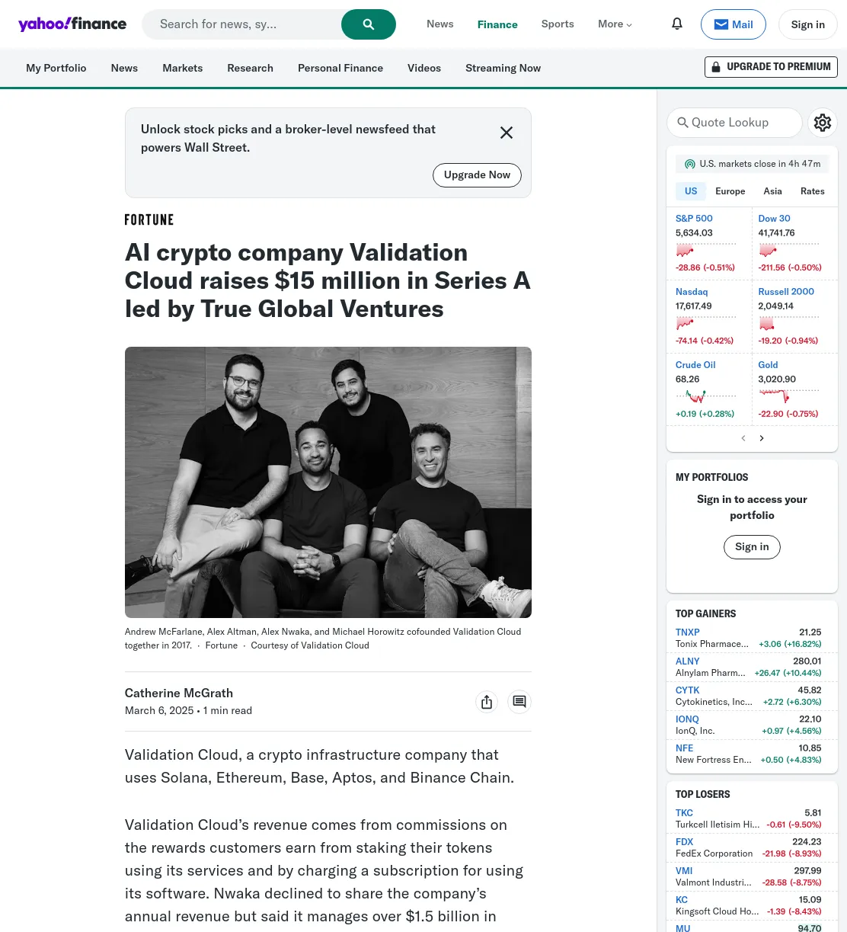Image resolution: width=847 pixels, height=932 pixels.
Task: Open IONQ top gainer ticker
Action: click(x=687, y=719)
